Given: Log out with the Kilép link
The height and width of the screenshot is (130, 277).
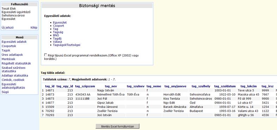Looking at the screenshot, I should 34,27.
